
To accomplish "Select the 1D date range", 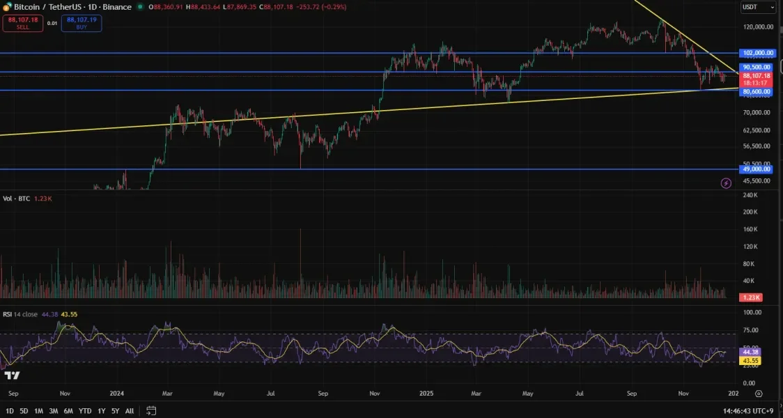I will [10, 411].
